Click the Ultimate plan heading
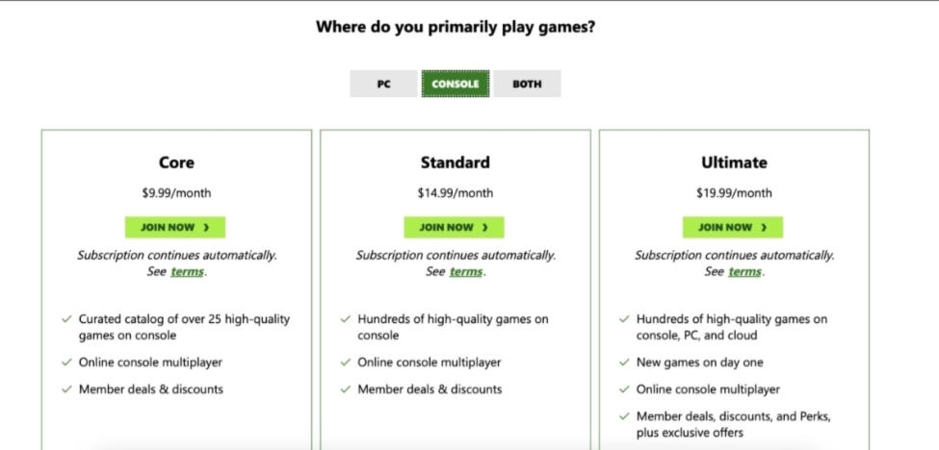This screenshot has width=939, height=450. click(734, 162)
